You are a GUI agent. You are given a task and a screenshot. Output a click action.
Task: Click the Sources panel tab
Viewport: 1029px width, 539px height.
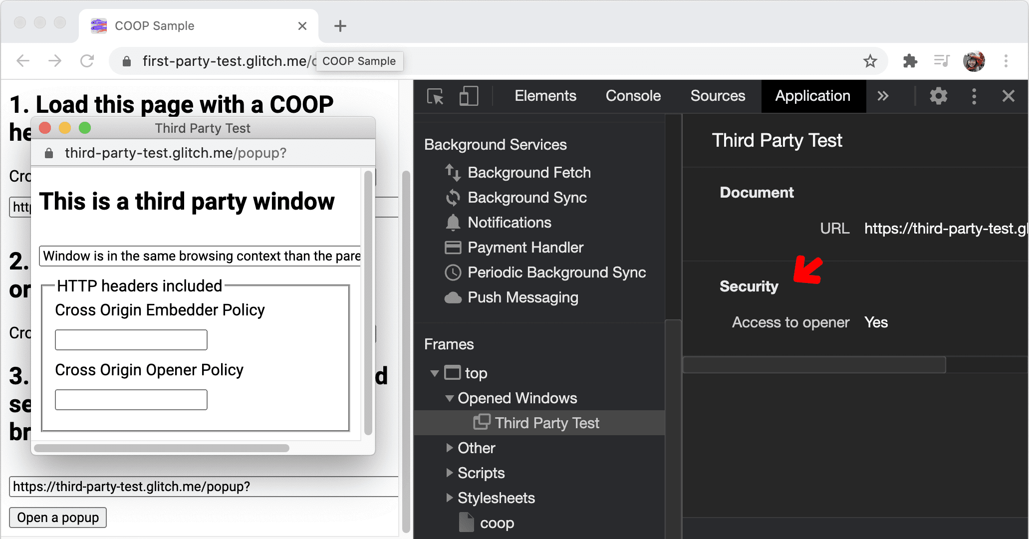pos(716,95)
